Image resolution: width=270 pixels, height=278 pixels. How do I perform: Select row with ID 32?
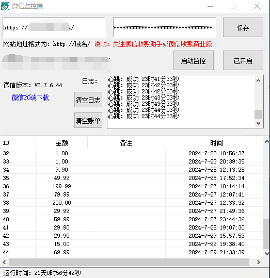(131, 153)
